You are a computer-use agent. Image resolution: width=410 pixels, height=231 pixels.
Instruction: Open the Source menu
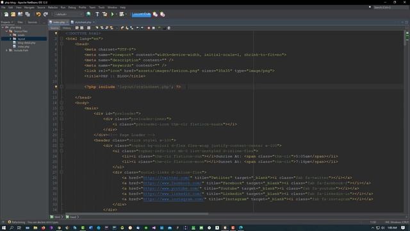41,8
